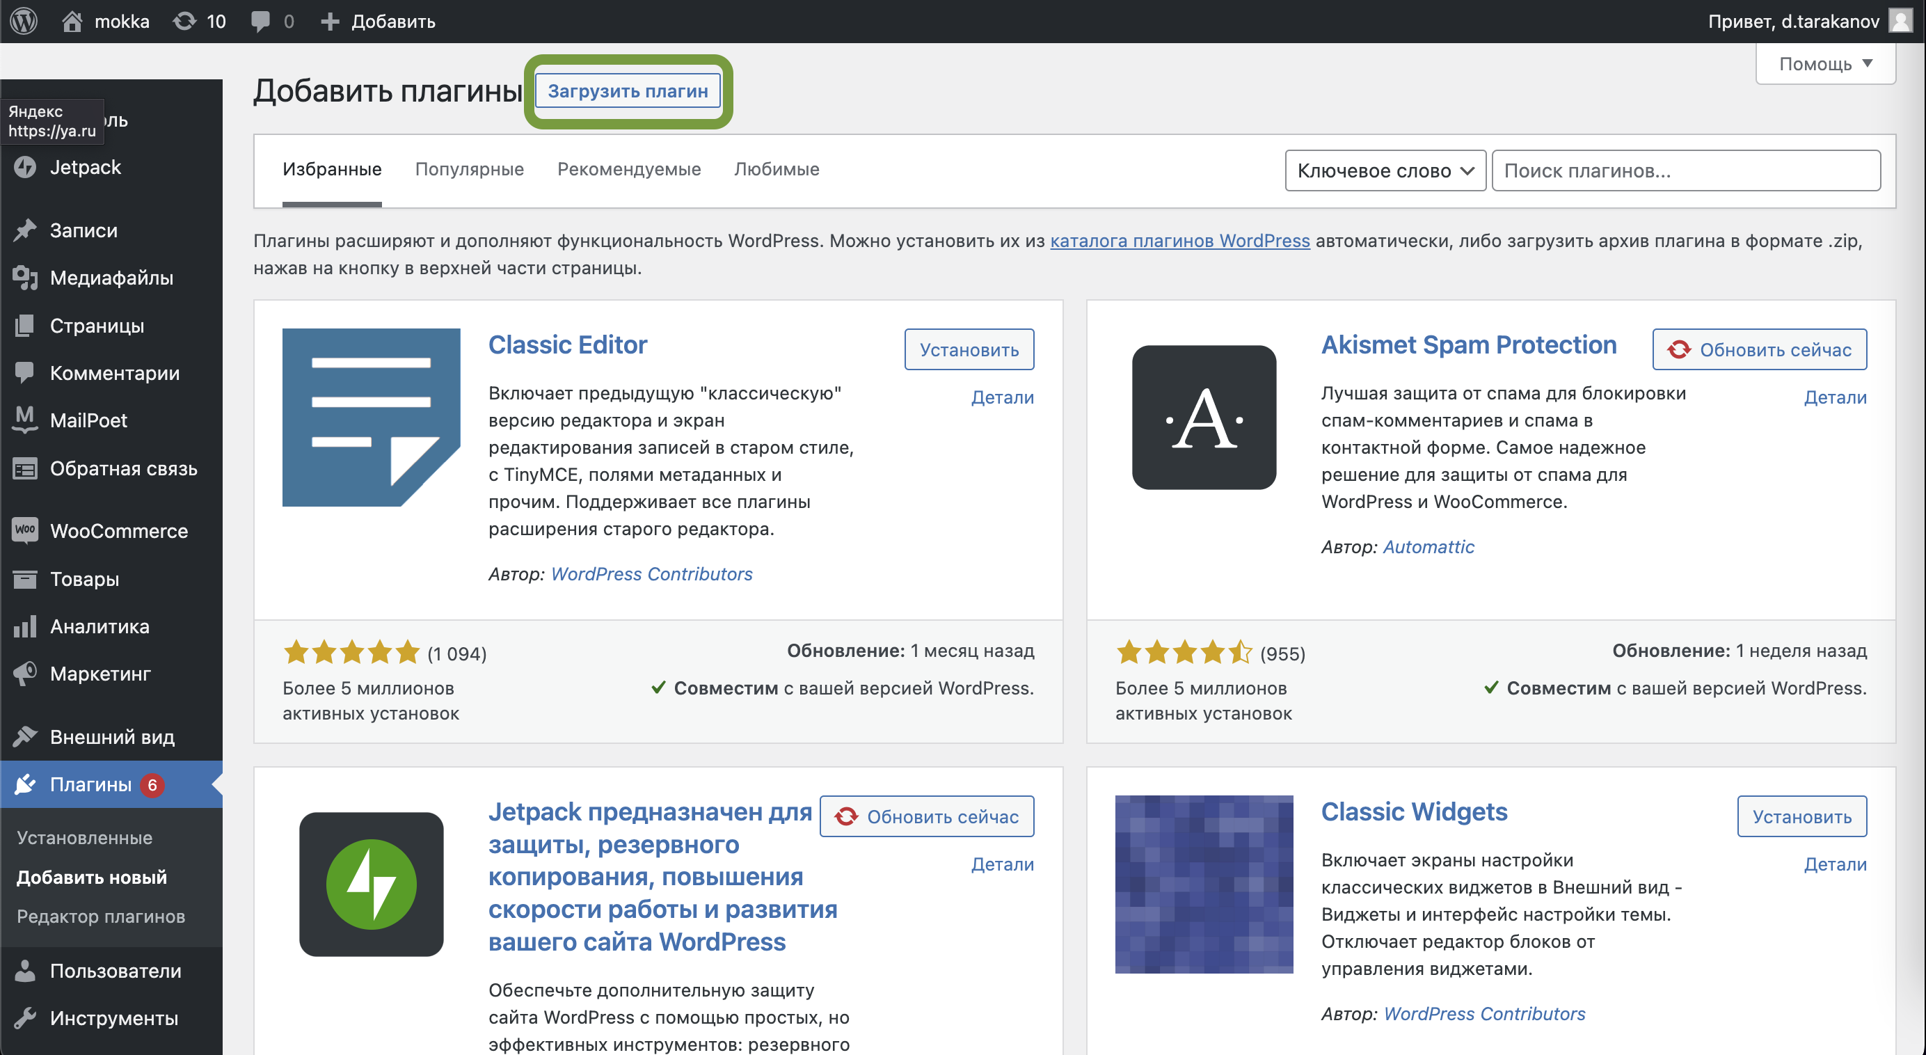
Task: Open the Akismet Spam Protection title link
Action: (1468, 344)
